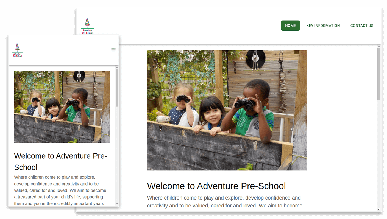387x219 pixels.
Task: Click the desktop page scrollbar thumb
Action: [379, 74]
